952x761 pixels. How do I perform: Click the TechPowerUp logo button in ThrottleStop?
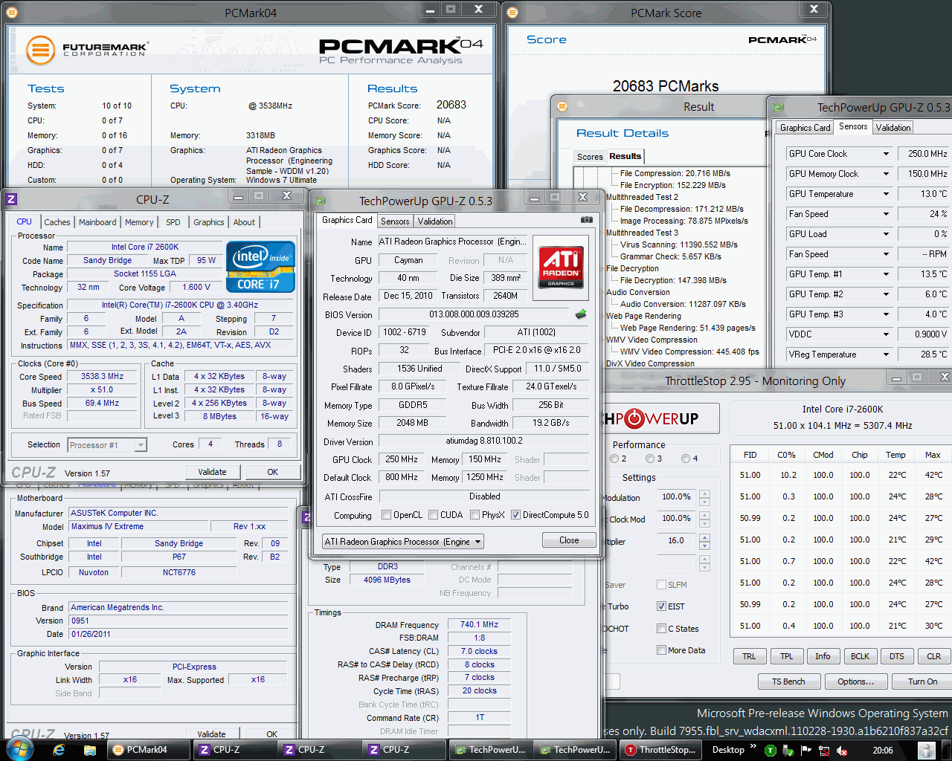[x=660, y=418]
